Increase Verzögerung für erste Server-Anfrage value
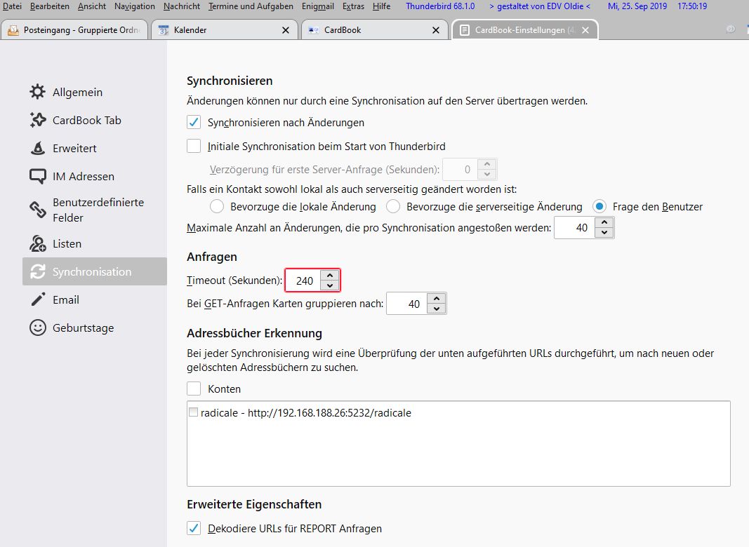Image resolution: width=749 pixels, height=547 pixels. 486,164
